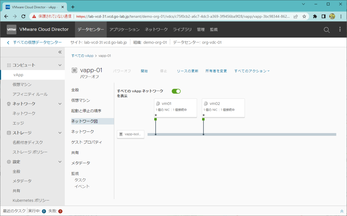
Task: Open Chrome tab search chevron
Action: click(x=303, y=4)
